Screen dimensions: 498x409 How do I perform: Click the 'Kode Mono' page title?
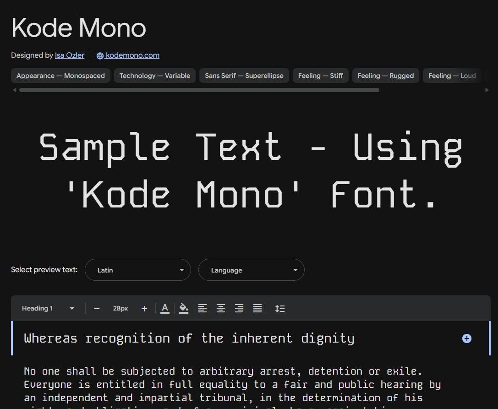78,28
